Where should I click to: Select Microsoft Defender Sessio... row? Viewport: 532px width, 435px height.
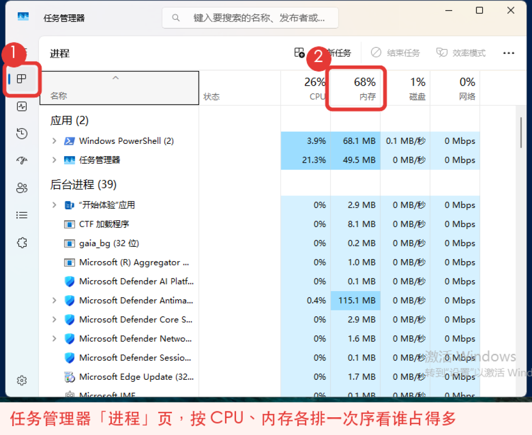point(260,358)
